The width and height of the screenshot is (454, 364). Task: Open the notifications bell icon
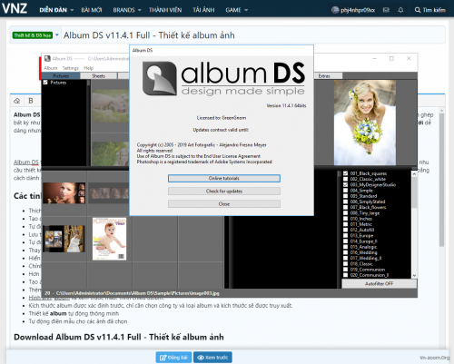[x=400, y=10]
